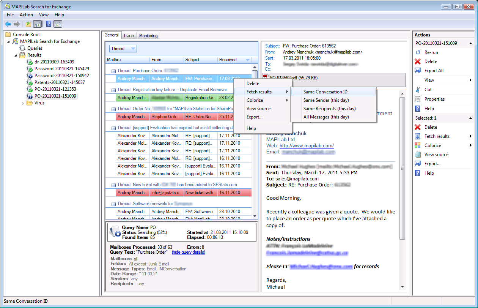The width and height of the screenshot is (478, 308).
Task: Collapse the Purchase Order thread group
Action: click(x=113, y=71)
